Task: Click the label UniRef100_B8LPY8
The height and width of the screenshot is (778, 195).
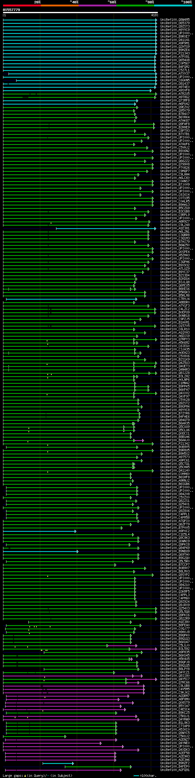Action: click(x=175, y=669)
